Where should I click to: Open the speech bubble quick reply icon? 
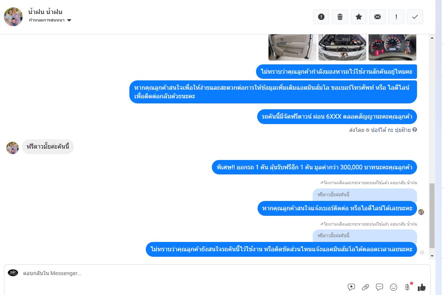pos(380,287)
